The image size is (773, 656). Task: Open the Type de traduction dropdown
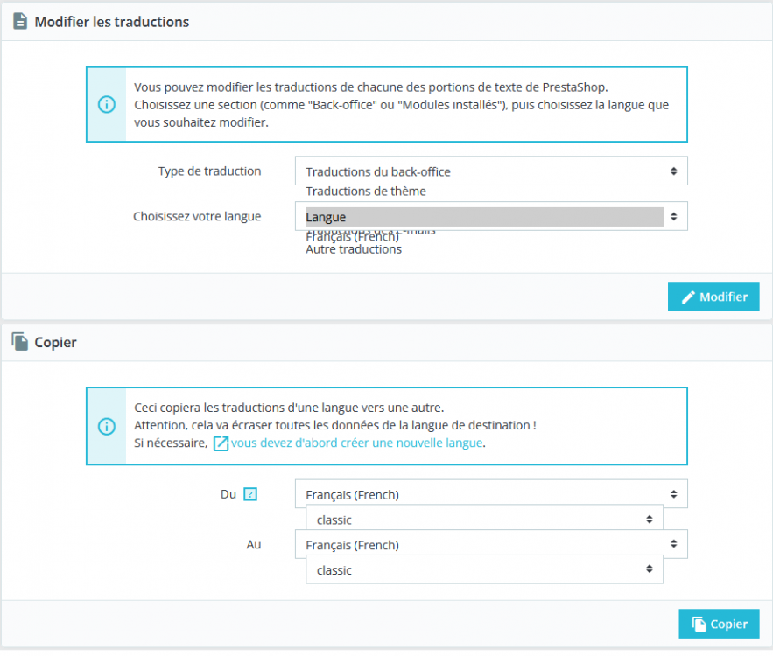tap(491, 171)
